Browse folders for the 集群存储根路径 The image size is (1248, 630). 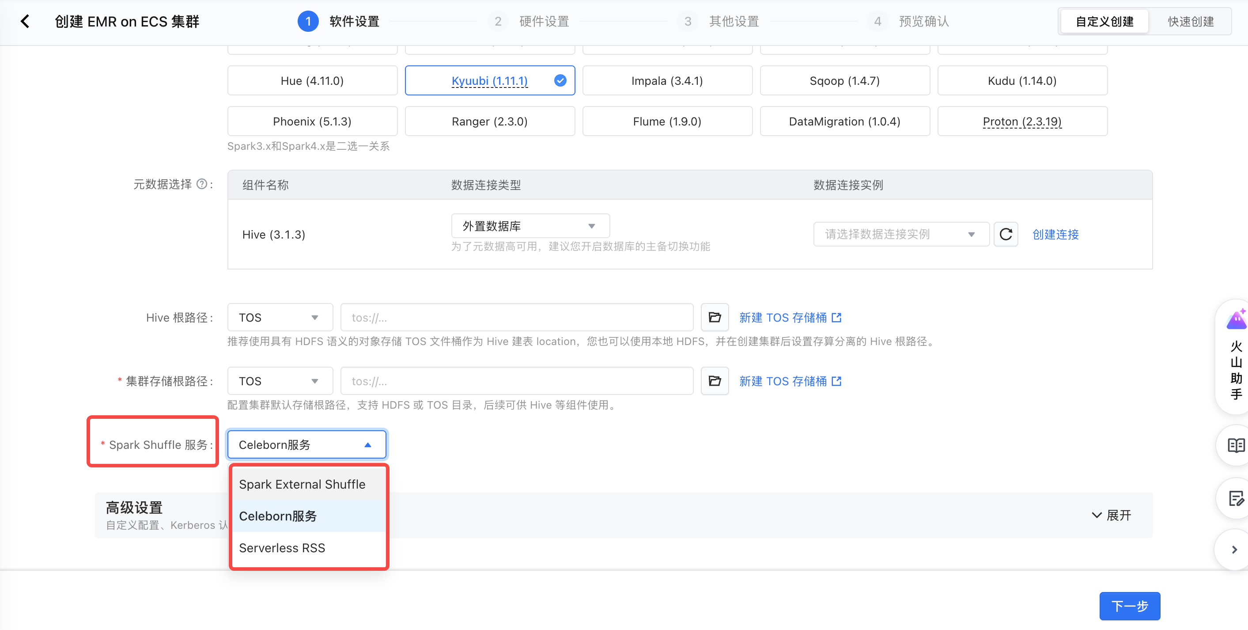715,381
